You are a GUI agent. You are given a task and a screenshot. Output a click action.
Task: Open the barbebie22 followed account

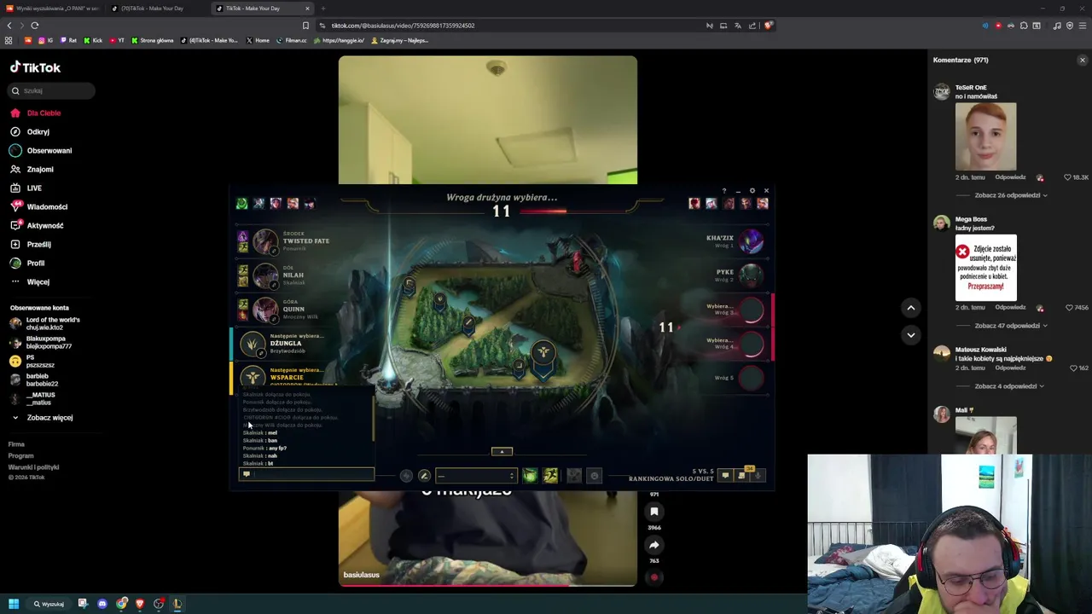pyautogui.click(x=34, y=379)
